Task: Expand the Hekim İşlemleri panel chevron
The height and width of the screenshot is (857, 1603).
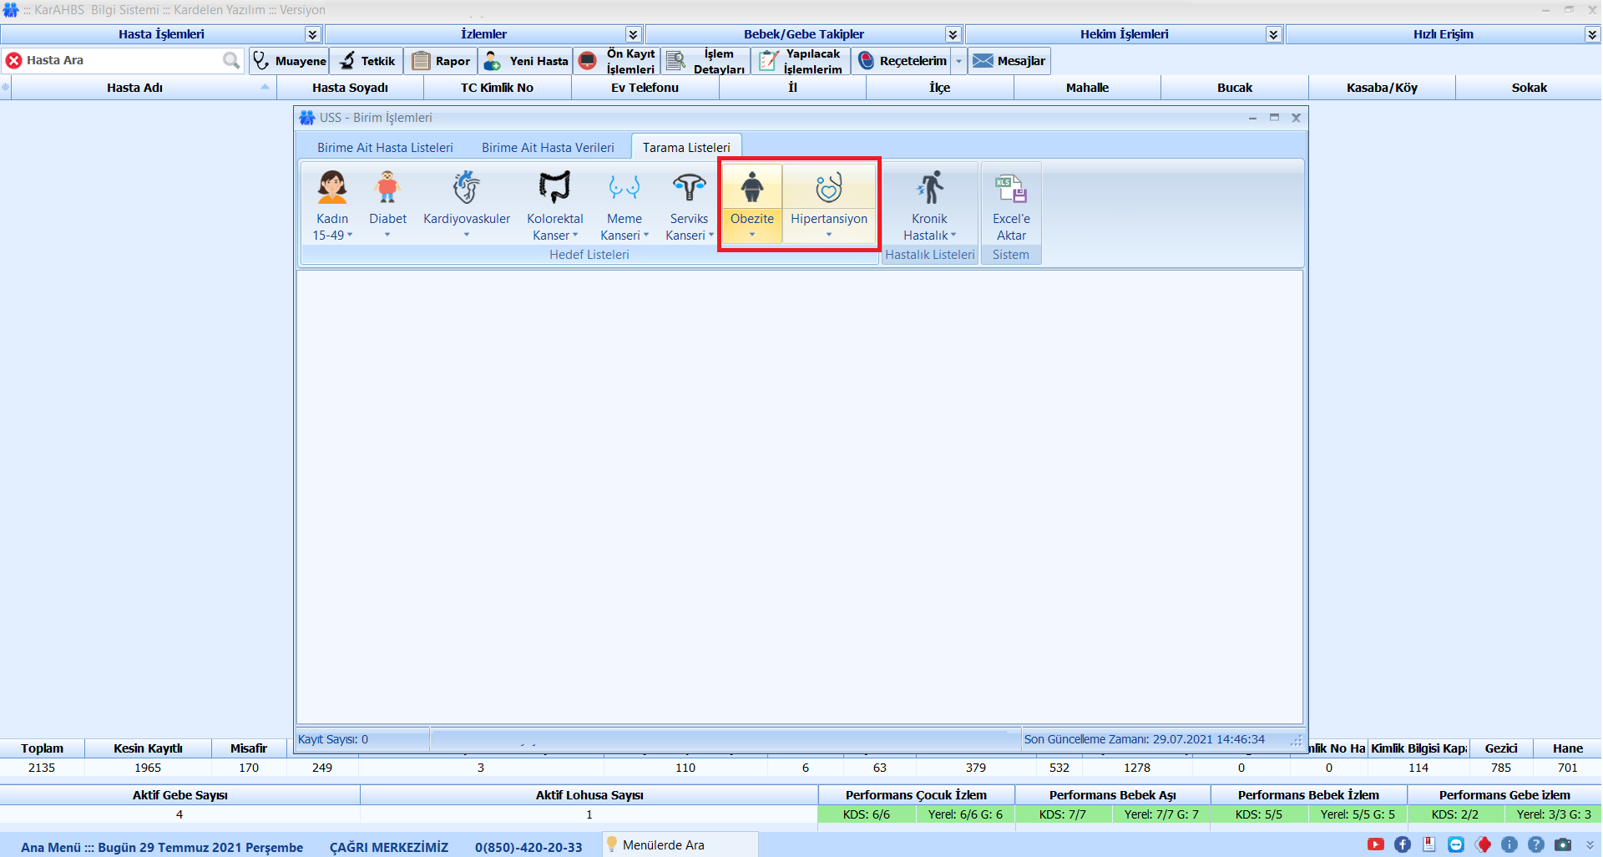Action: [x=1273, y=34]
